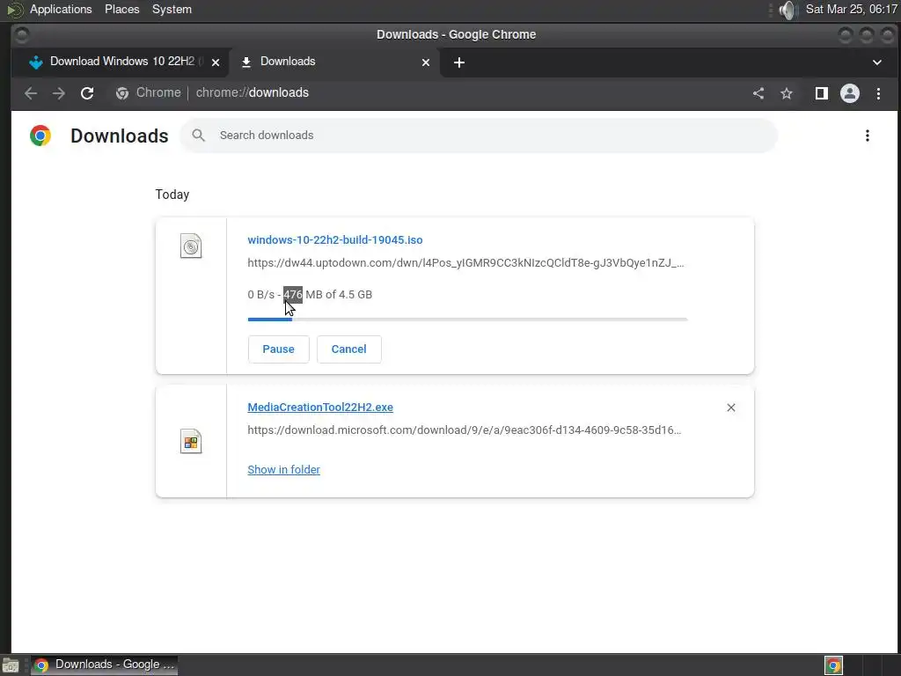Viewport: 901px width, 676px height.
Task: Click the uptodown.com source URL
Action: 465,262
